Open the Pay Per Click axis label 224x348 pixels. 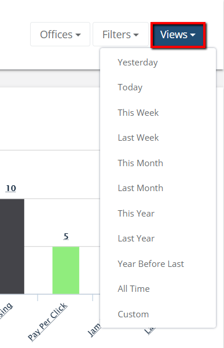tap(47, 321)
